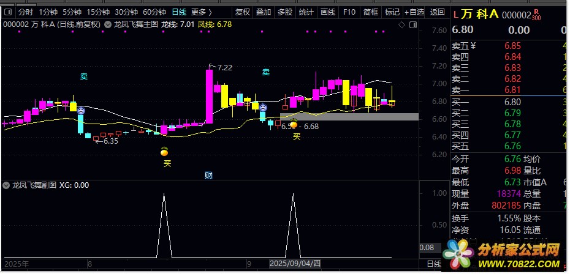Toggle the 简框 simple frame

pos(370,12)
